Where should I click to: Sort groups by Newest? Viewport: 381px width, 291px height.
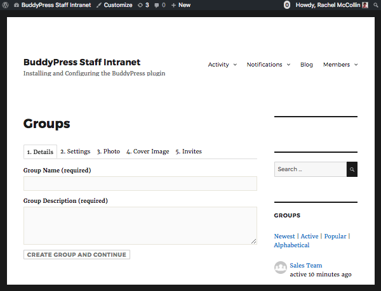284,236
